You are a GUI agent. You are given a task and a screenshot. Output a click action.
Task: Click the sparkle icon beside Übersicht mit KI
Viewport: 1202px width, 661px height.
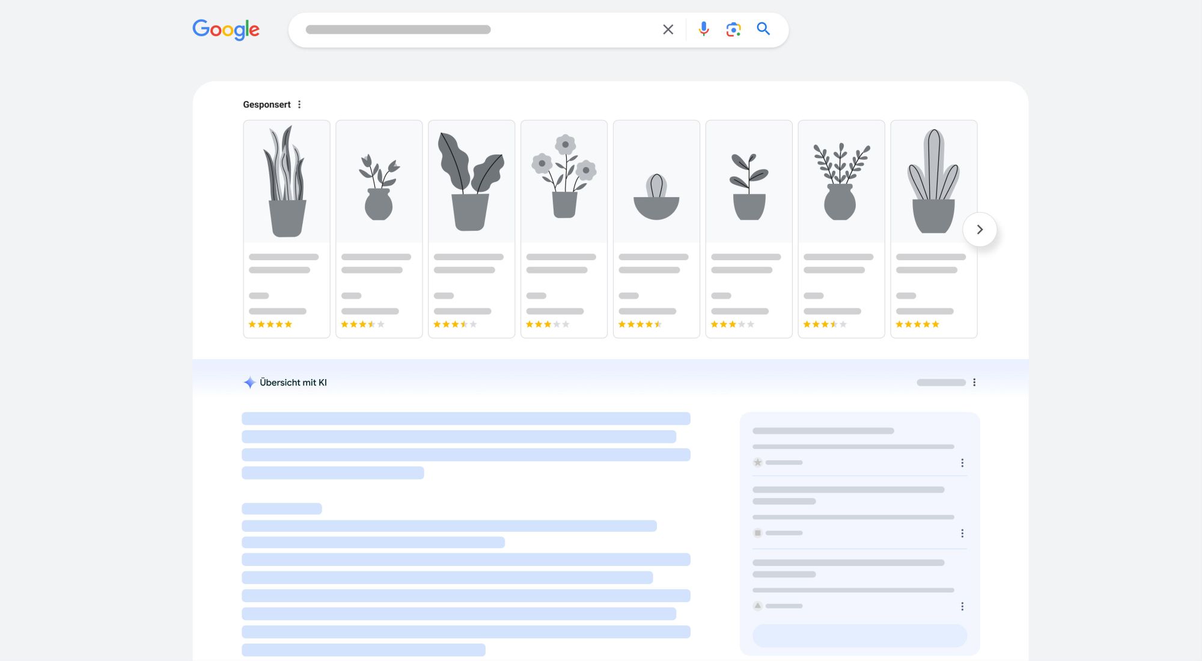click(x=249, y=382)
